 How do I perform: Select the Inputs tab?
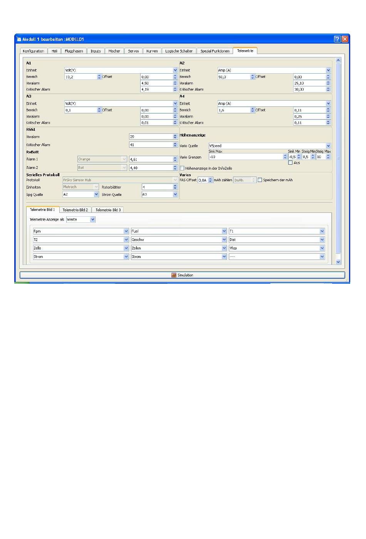pos(96,51)
